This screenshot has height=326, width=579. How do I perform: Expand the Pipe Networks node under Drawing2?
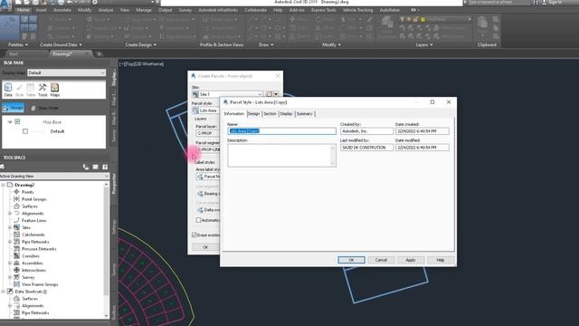pyautogui.click(x=10, y=242)
